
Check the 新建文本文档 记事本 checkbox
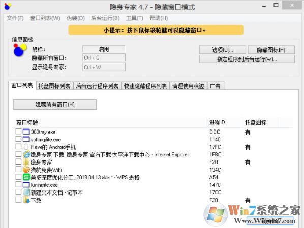click(18, 192)
